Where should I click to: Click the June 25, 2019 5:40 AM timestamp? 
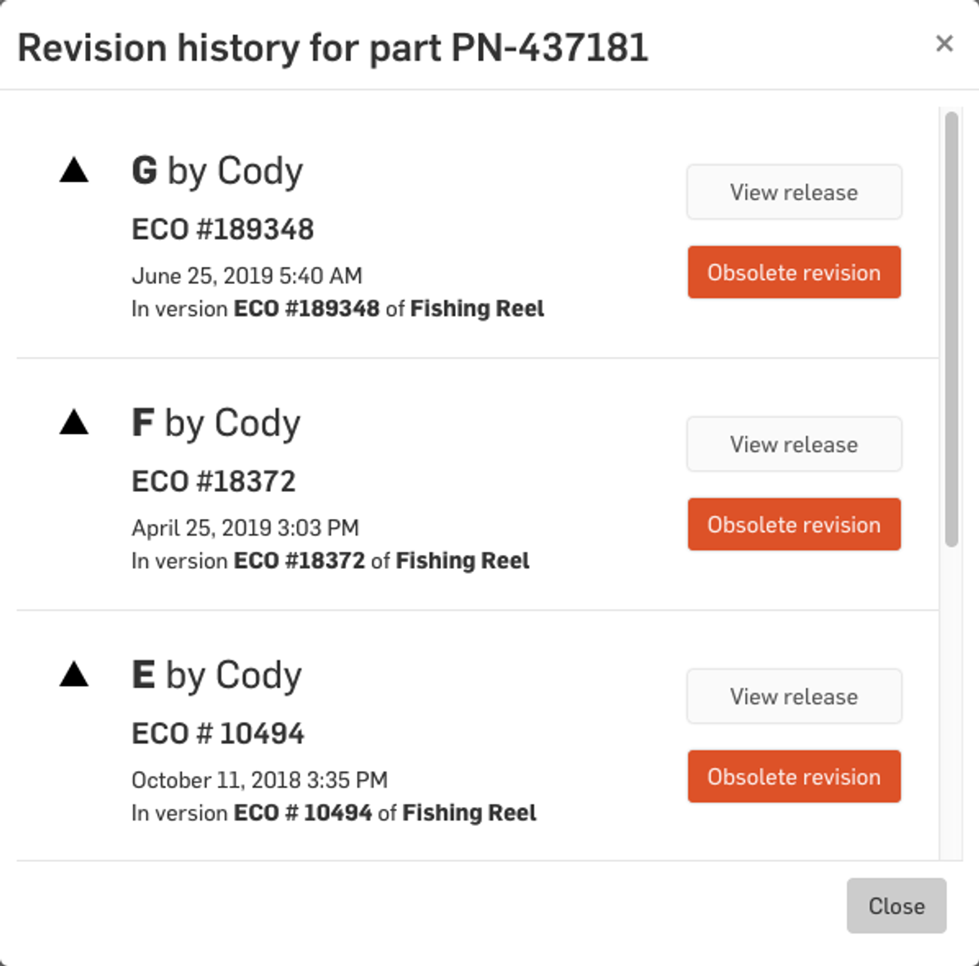tap(247, 276)
